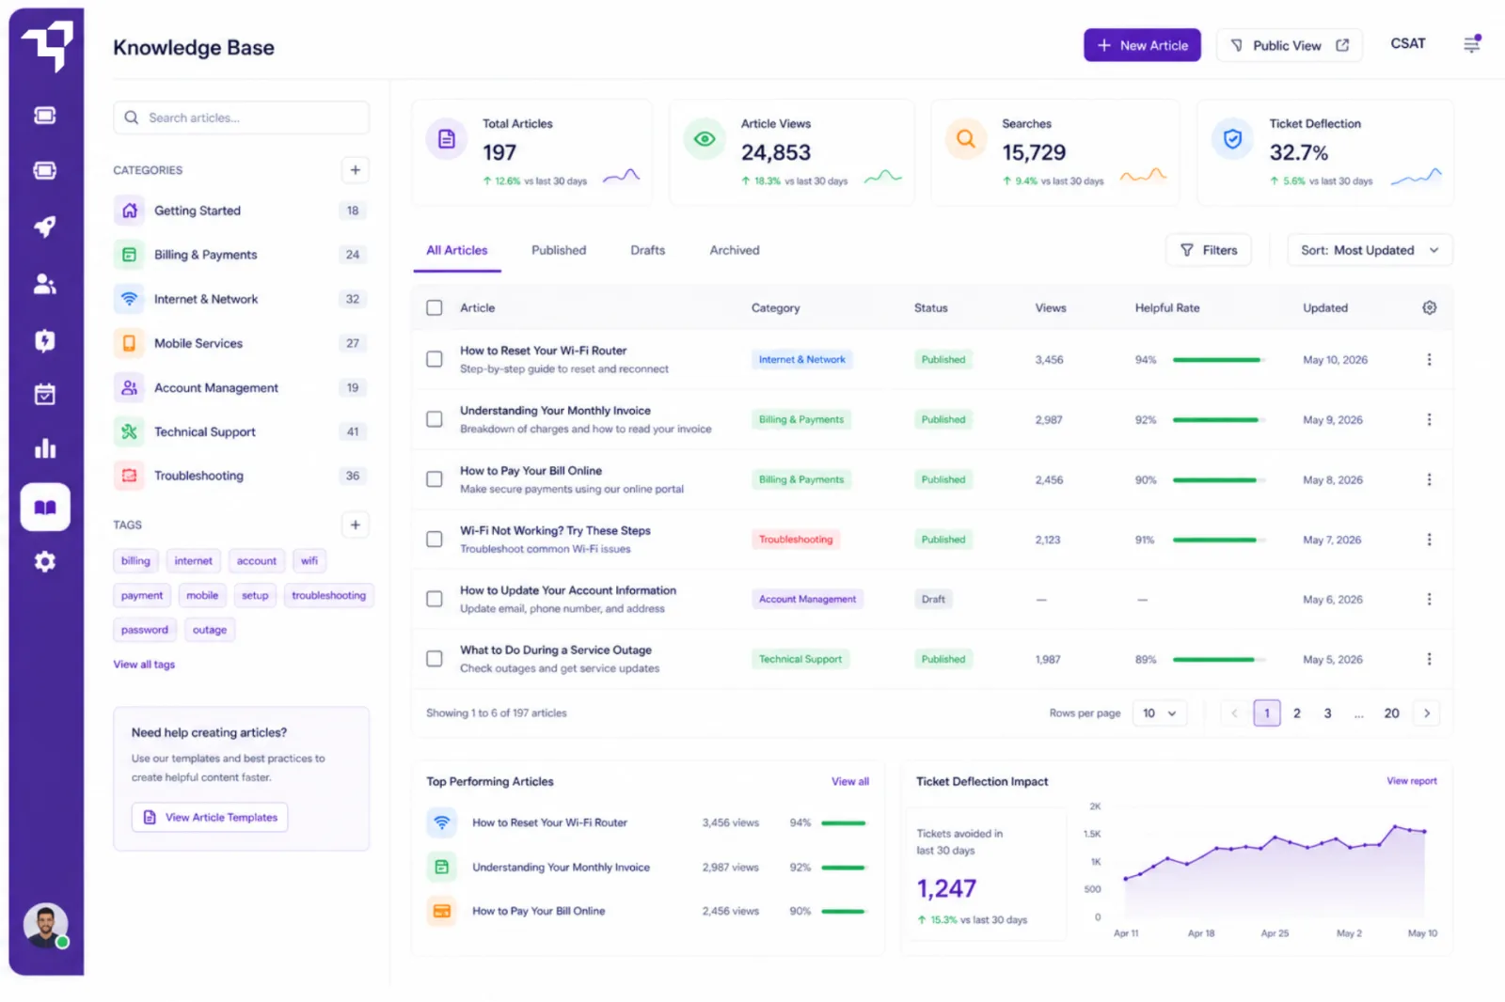The height and width of the screenshot is (1002, 1505).
Task: Click the Search articles field
Action: pyautogui.click(x=241, y=117)
